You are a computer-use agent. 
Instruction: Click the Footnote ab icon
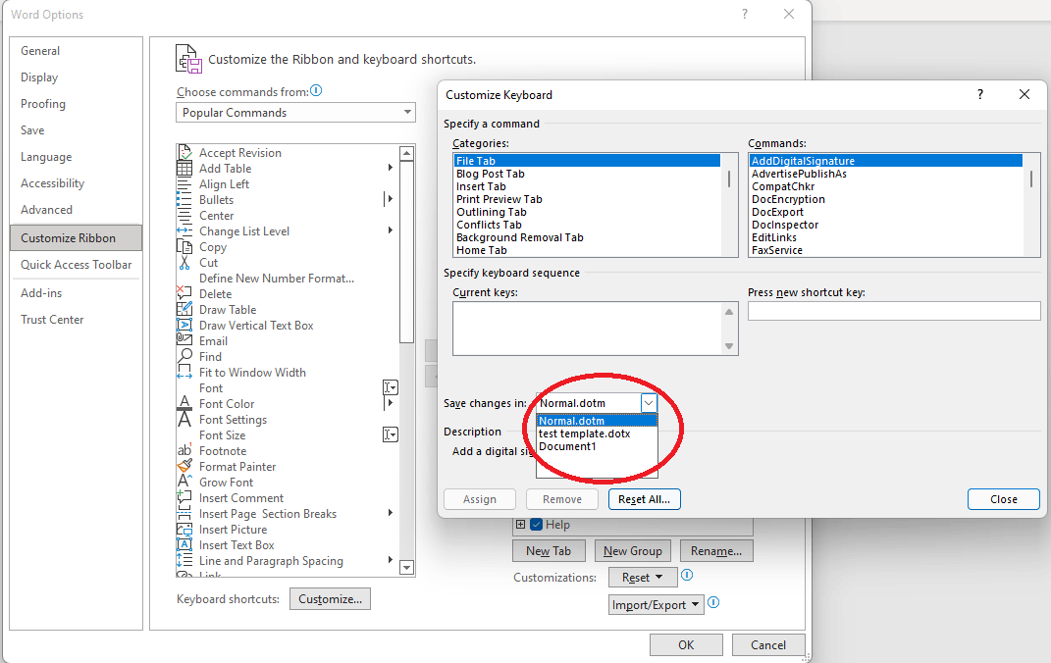click(x=184, y=451)
